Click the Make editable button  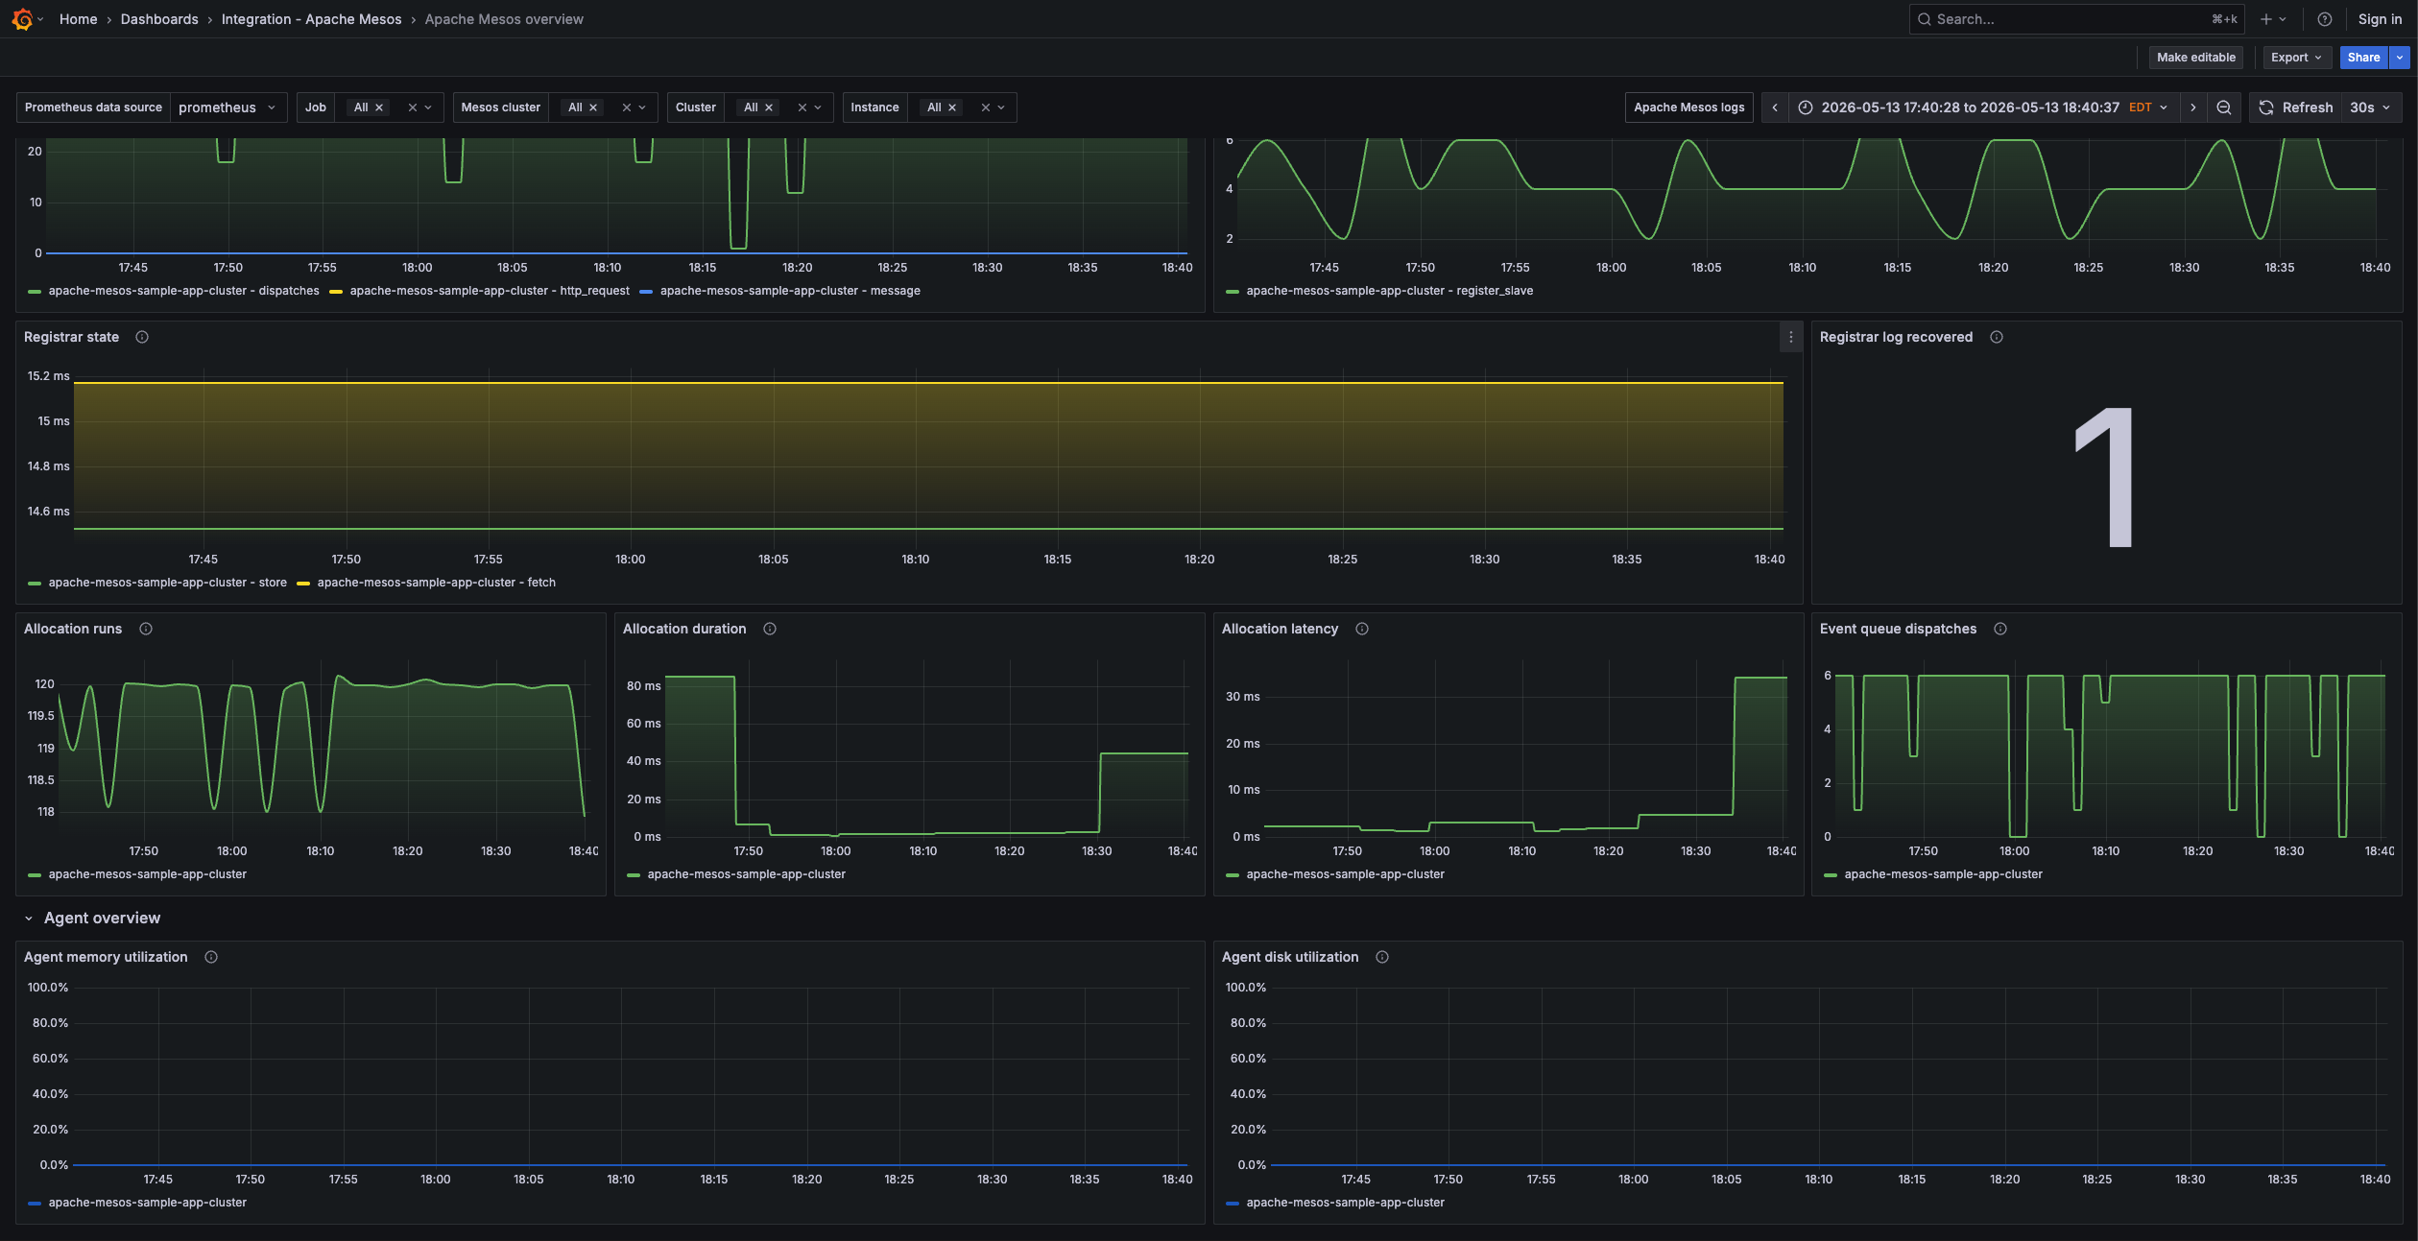click(2195, 58)
